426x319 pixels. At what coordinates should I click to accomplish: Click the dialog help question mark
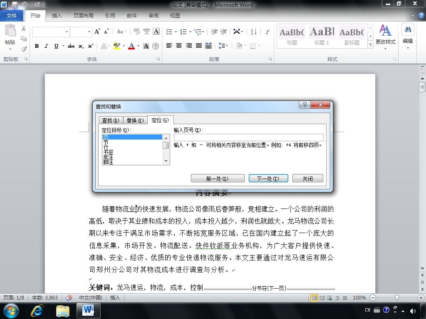pos(305,105)
